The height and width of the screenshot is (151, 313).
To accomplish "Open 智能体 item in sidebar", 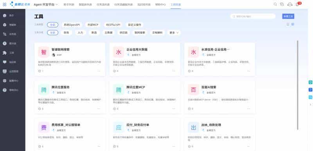I will point(13,25).
